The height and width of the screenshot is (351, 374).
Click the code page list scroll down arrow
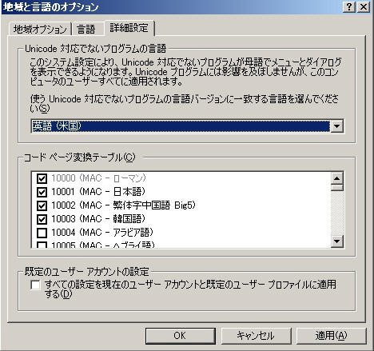[337, 241]
